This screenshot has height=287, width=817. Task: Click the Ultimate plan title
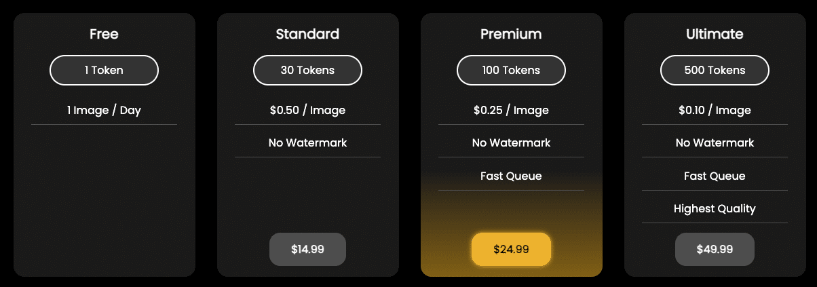(x=715, y=34)
